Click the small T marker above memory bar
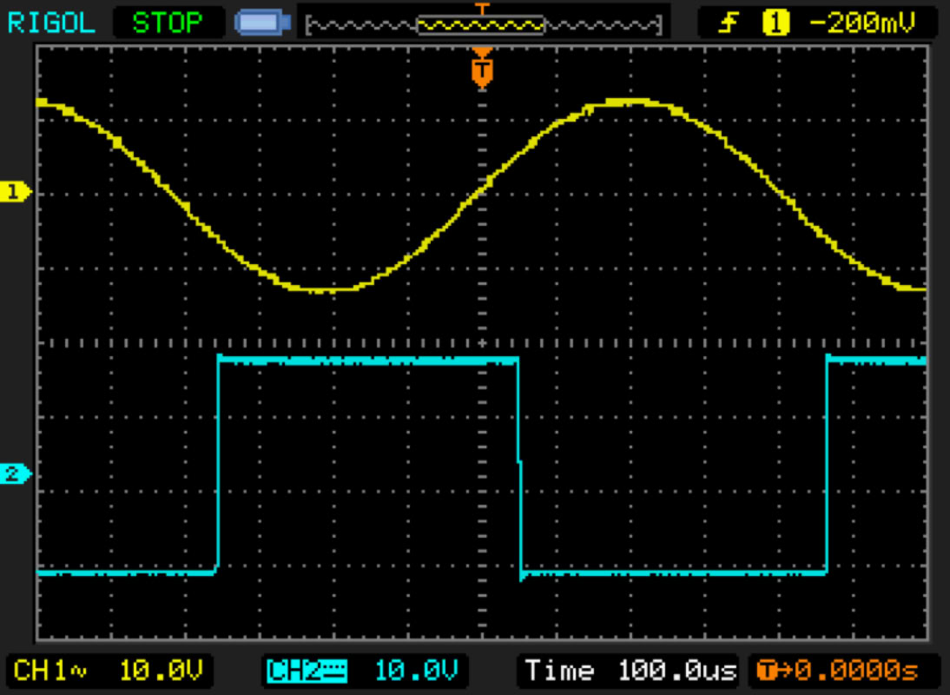Screen dimensions: 950x695 click(482, 8)
